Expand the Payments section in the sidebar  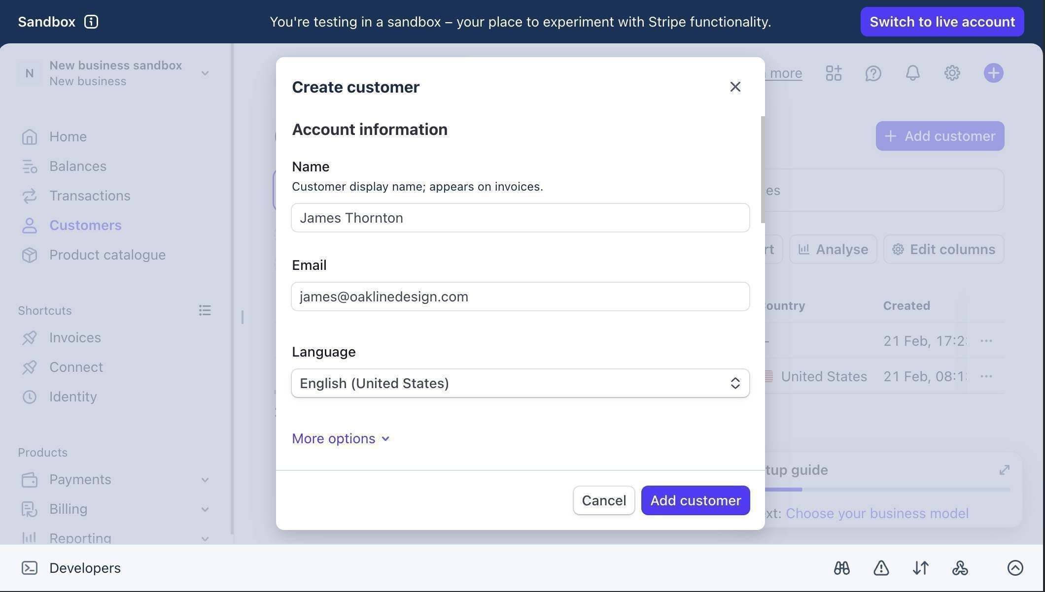tap(205, 479)
